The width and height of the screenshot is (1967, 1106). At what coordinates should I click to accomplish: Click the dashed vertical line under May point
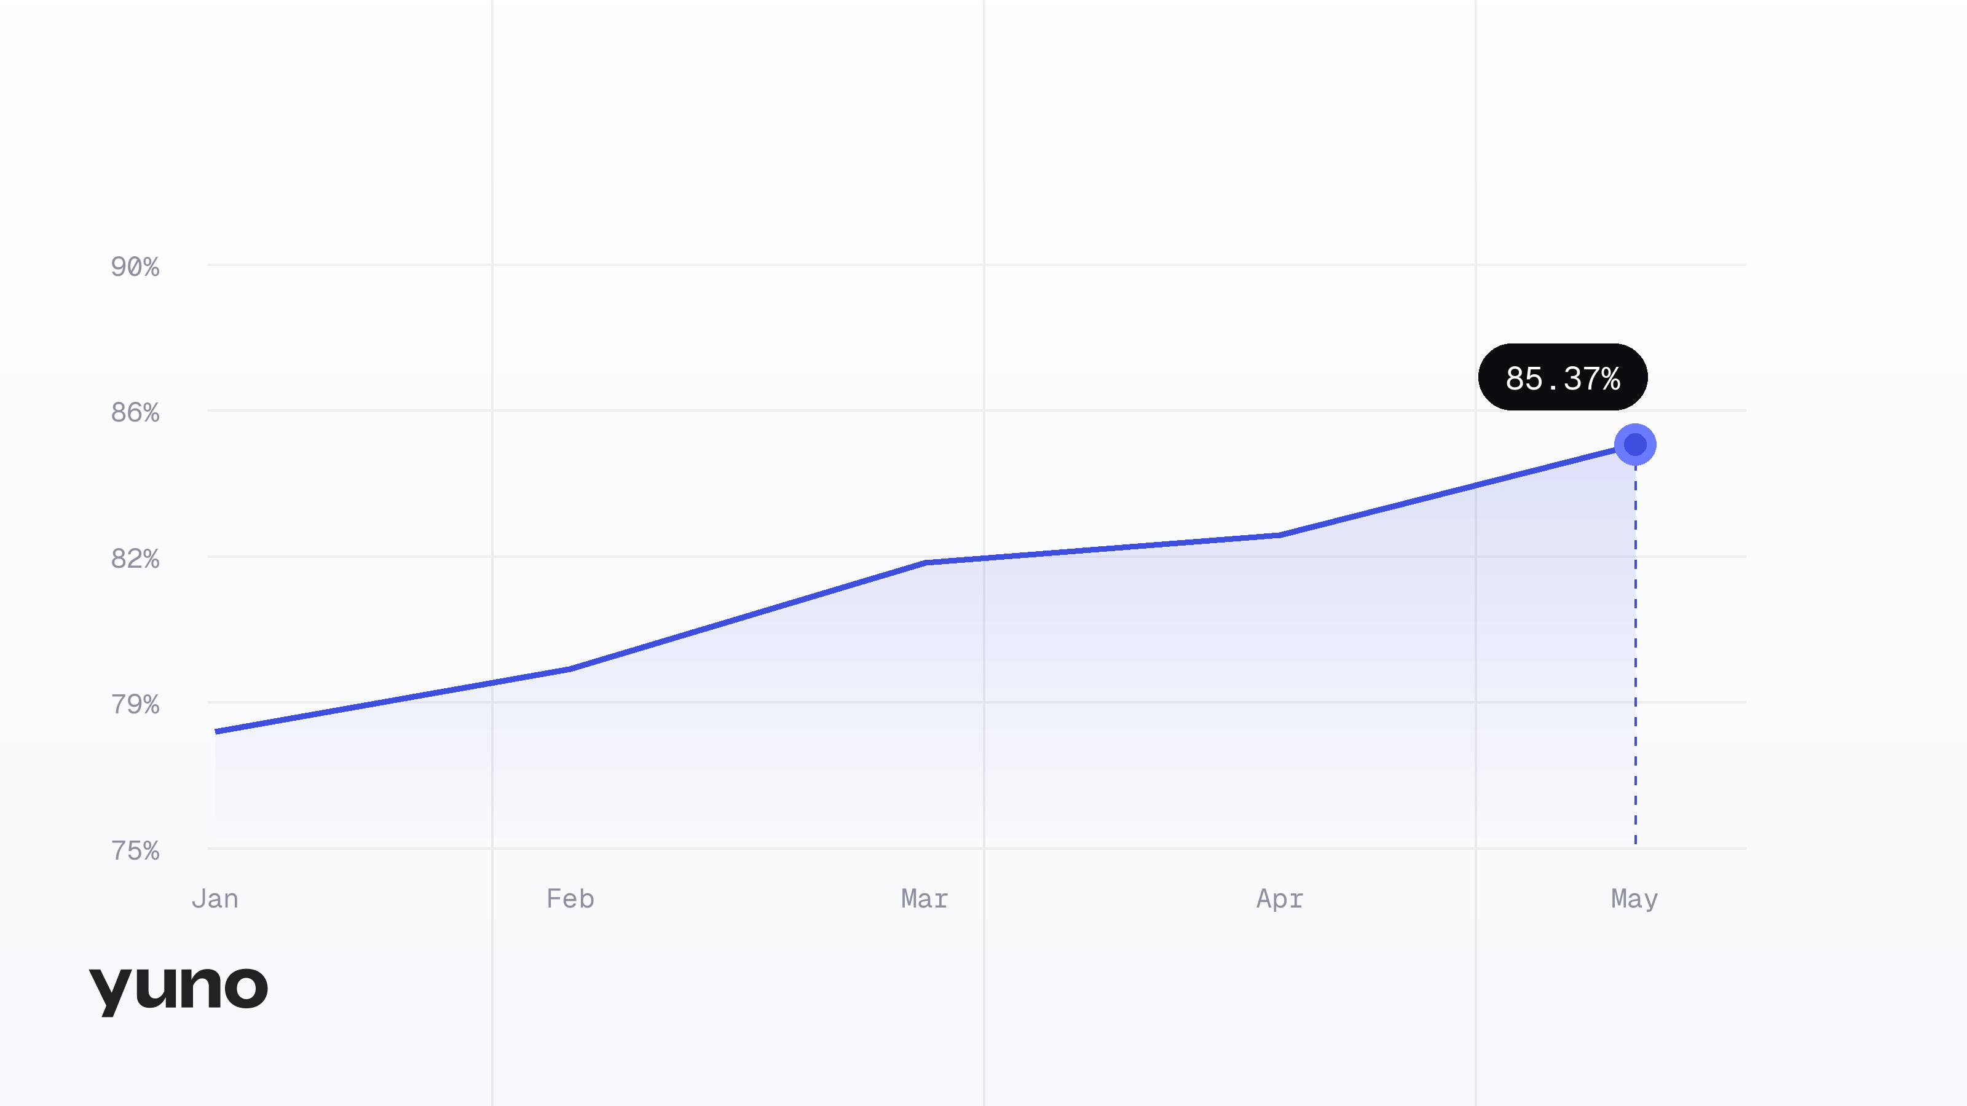coord(1635,655)
